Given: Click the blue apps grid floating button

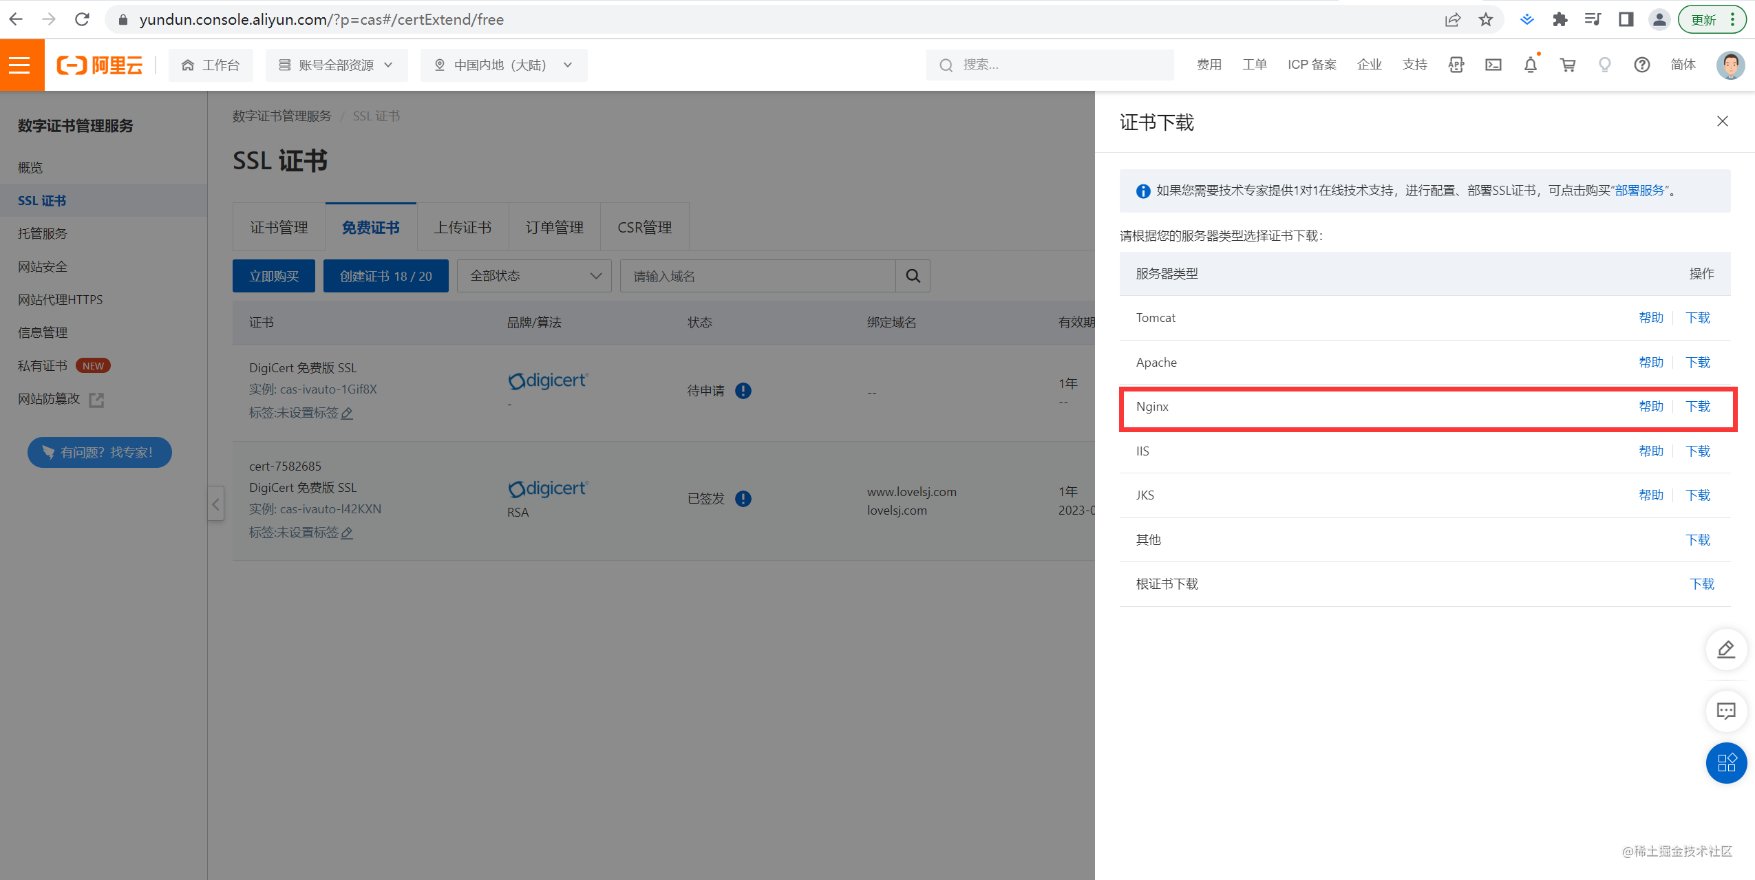Looking at the screenshot, I should (x=1725, y=763).
